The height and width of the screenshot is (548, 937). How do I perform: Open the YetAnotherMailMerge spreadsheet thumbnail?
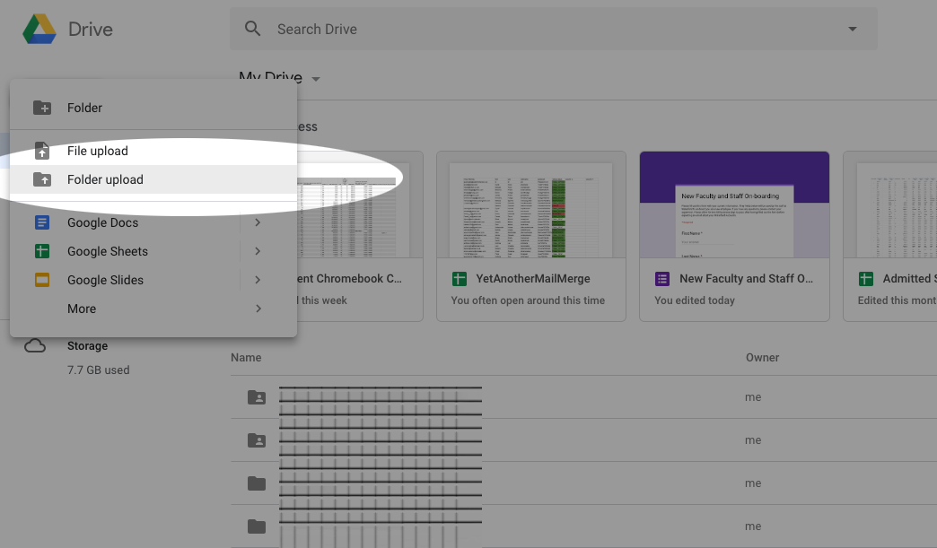point(531,206)
